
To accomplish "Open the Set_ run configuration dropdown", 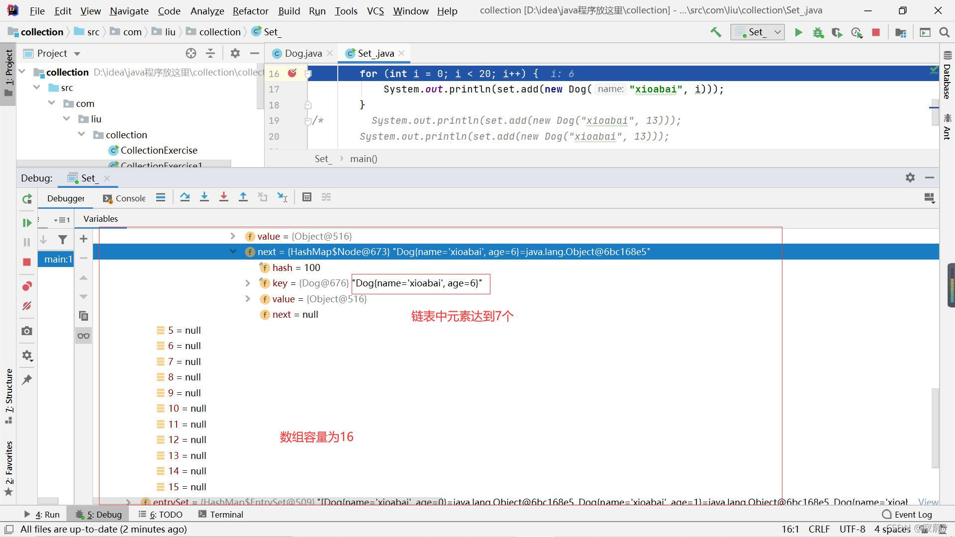I will tap(757, 32).
